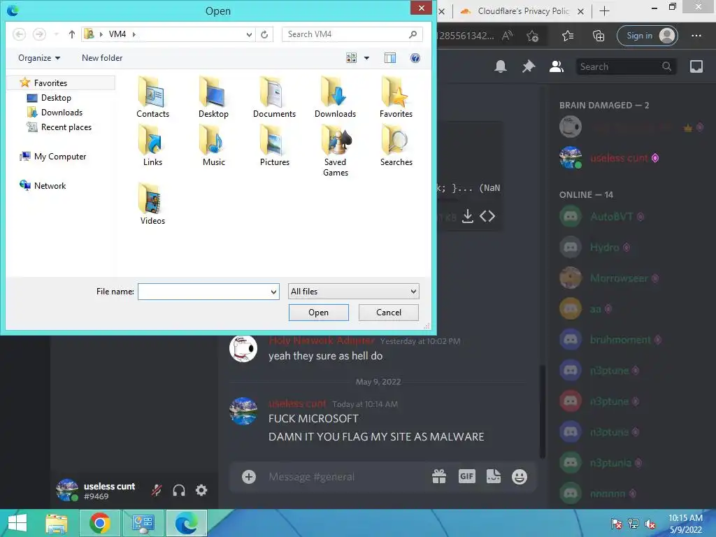Click the Open button
Viewport: 716px width, 537px height.
[319, 313]
